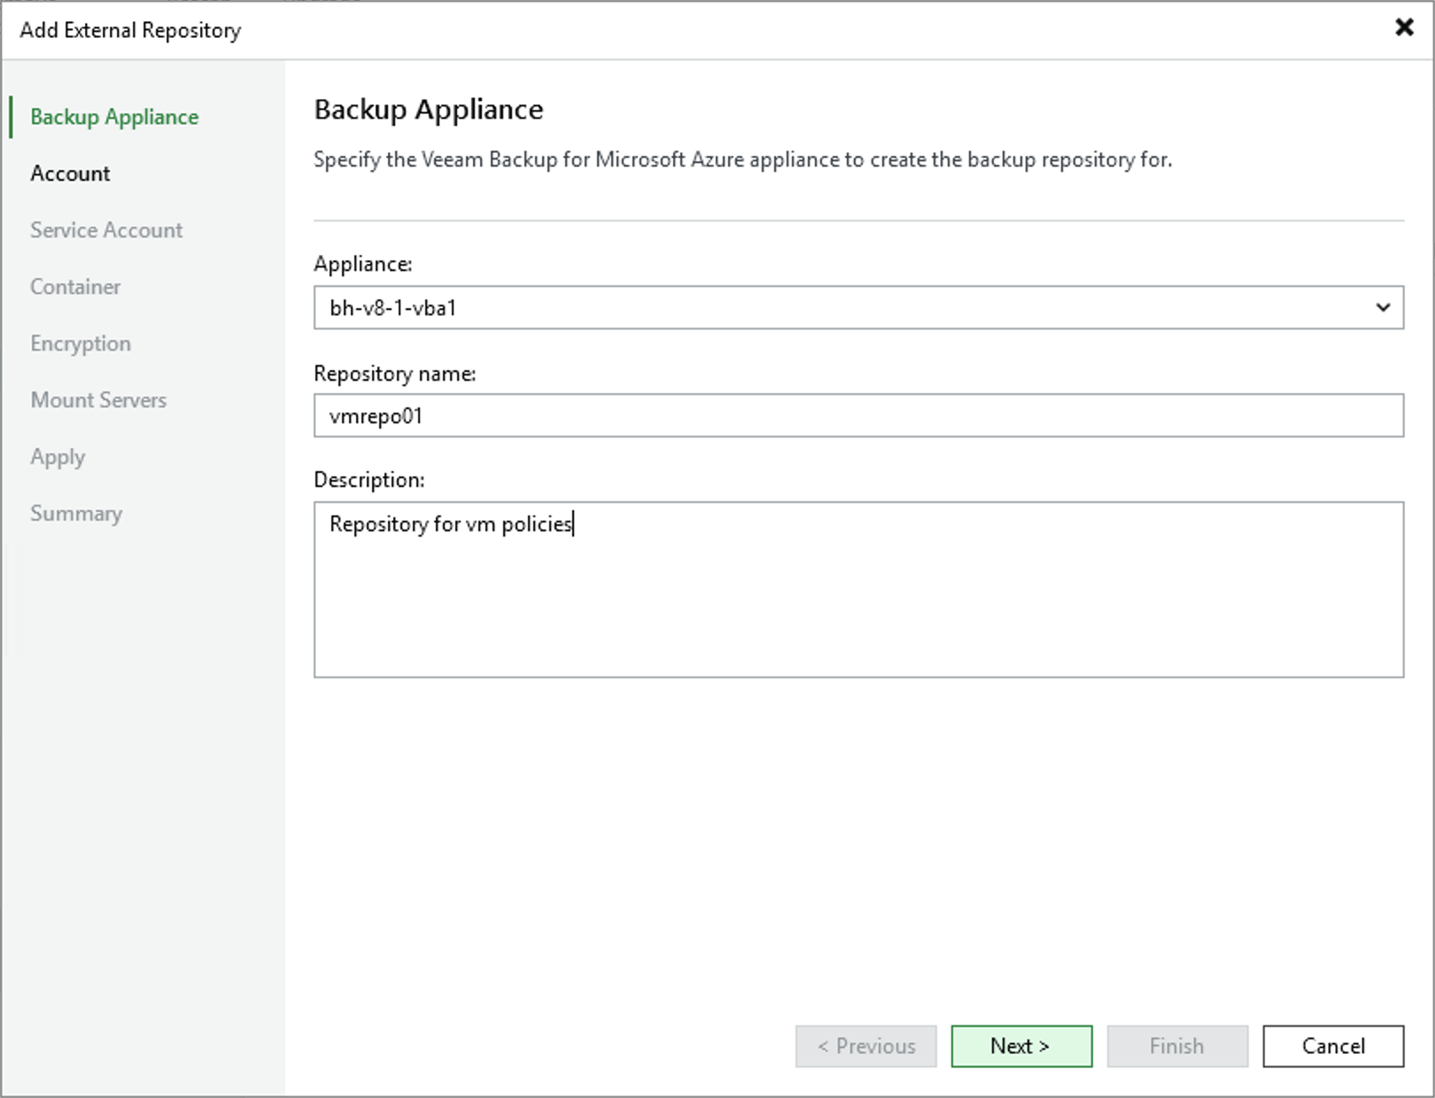Go to the Apply wizard step
1435x1098 pixels.
coord(58,457)
